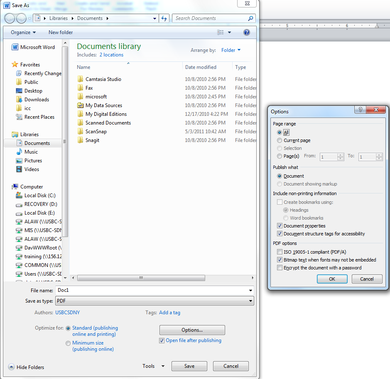The width and height of the screenshot is (390, 379).
Task: Expand the Arrange by Folder dropdown
Action: 231,50
